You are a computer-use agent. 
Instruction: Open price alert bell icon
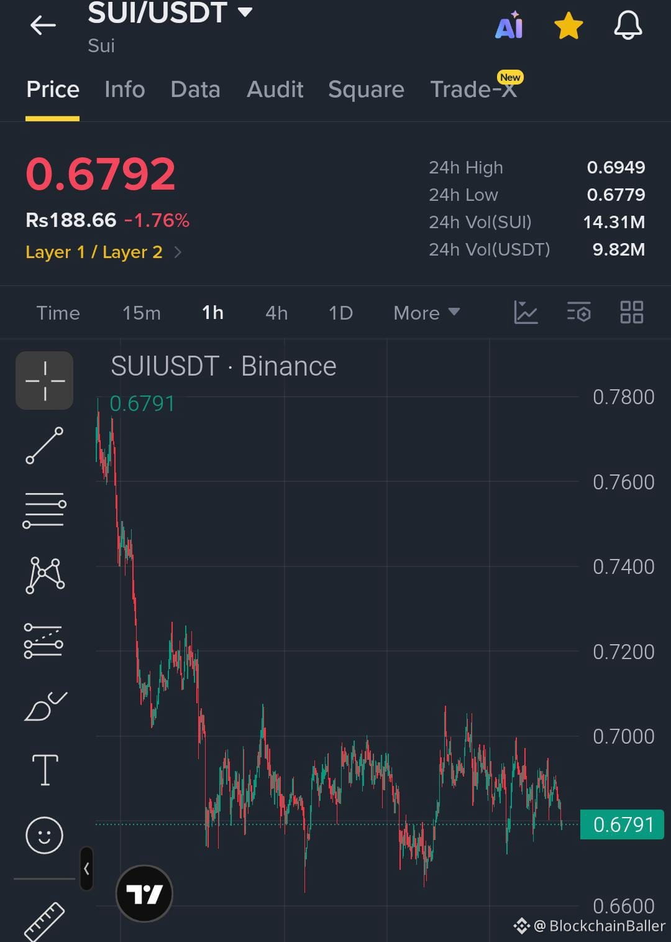coord(628,25)
